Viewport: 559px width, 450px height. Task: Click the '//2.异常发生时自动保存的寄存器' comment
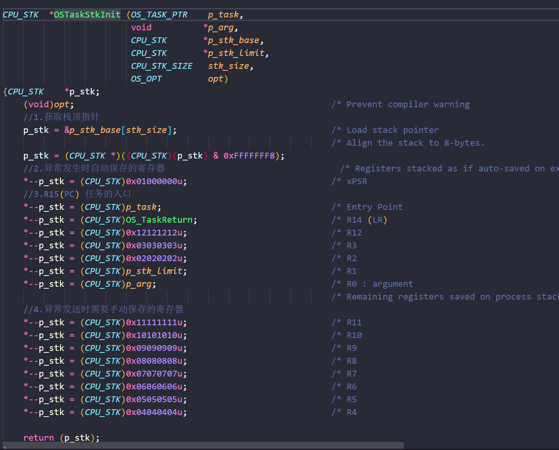point(94,168)
